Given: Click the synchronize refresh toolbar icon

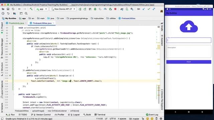Looking at the screenshot, I should 13,9.
